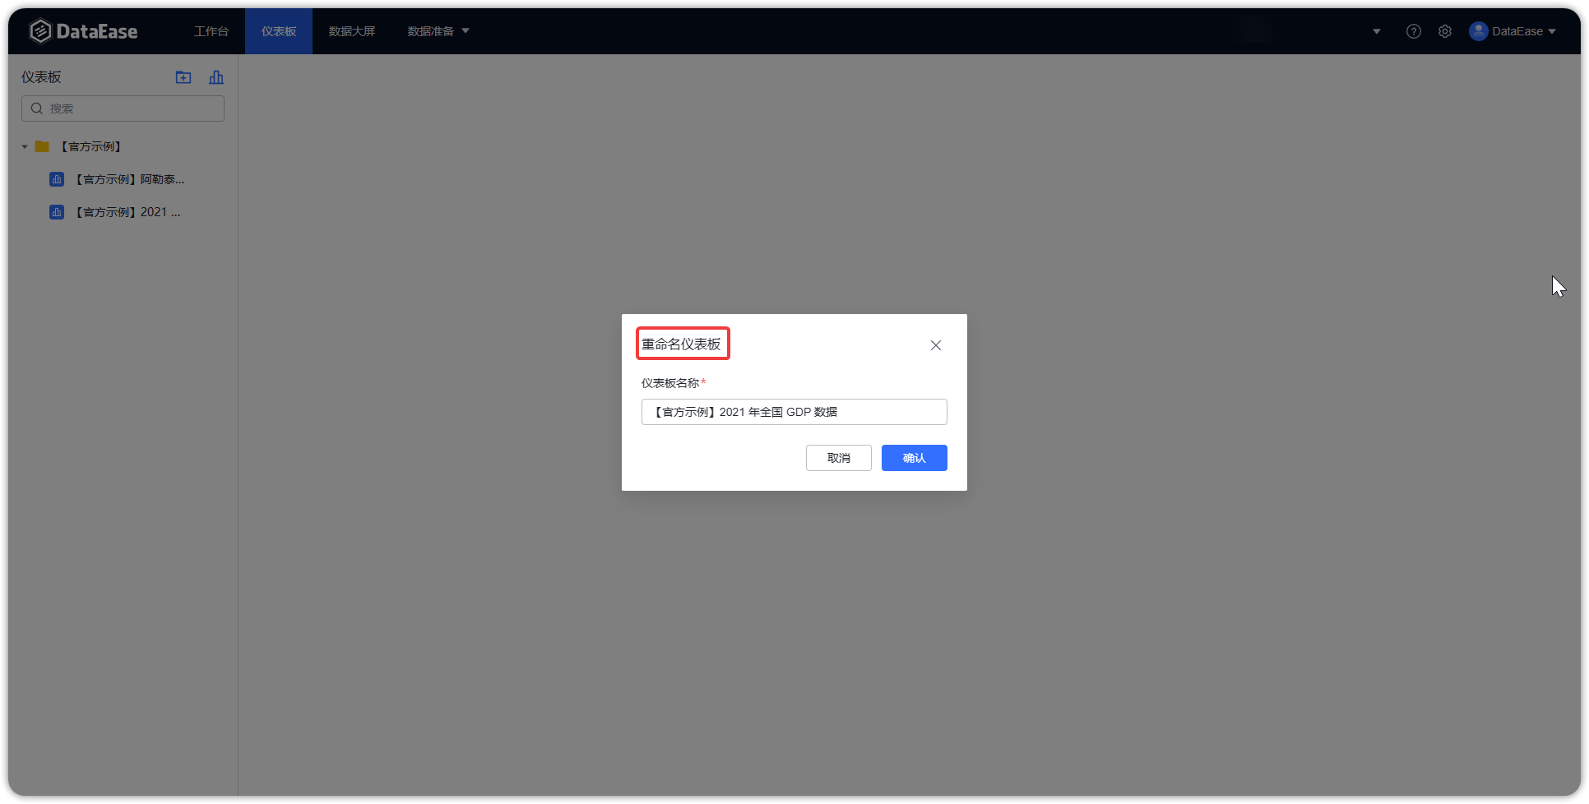Open 【官方示例】阿勒泰... dashboard
This screenshot has height=804, width=1589.
pyautogui.click(x=129, y=179)
